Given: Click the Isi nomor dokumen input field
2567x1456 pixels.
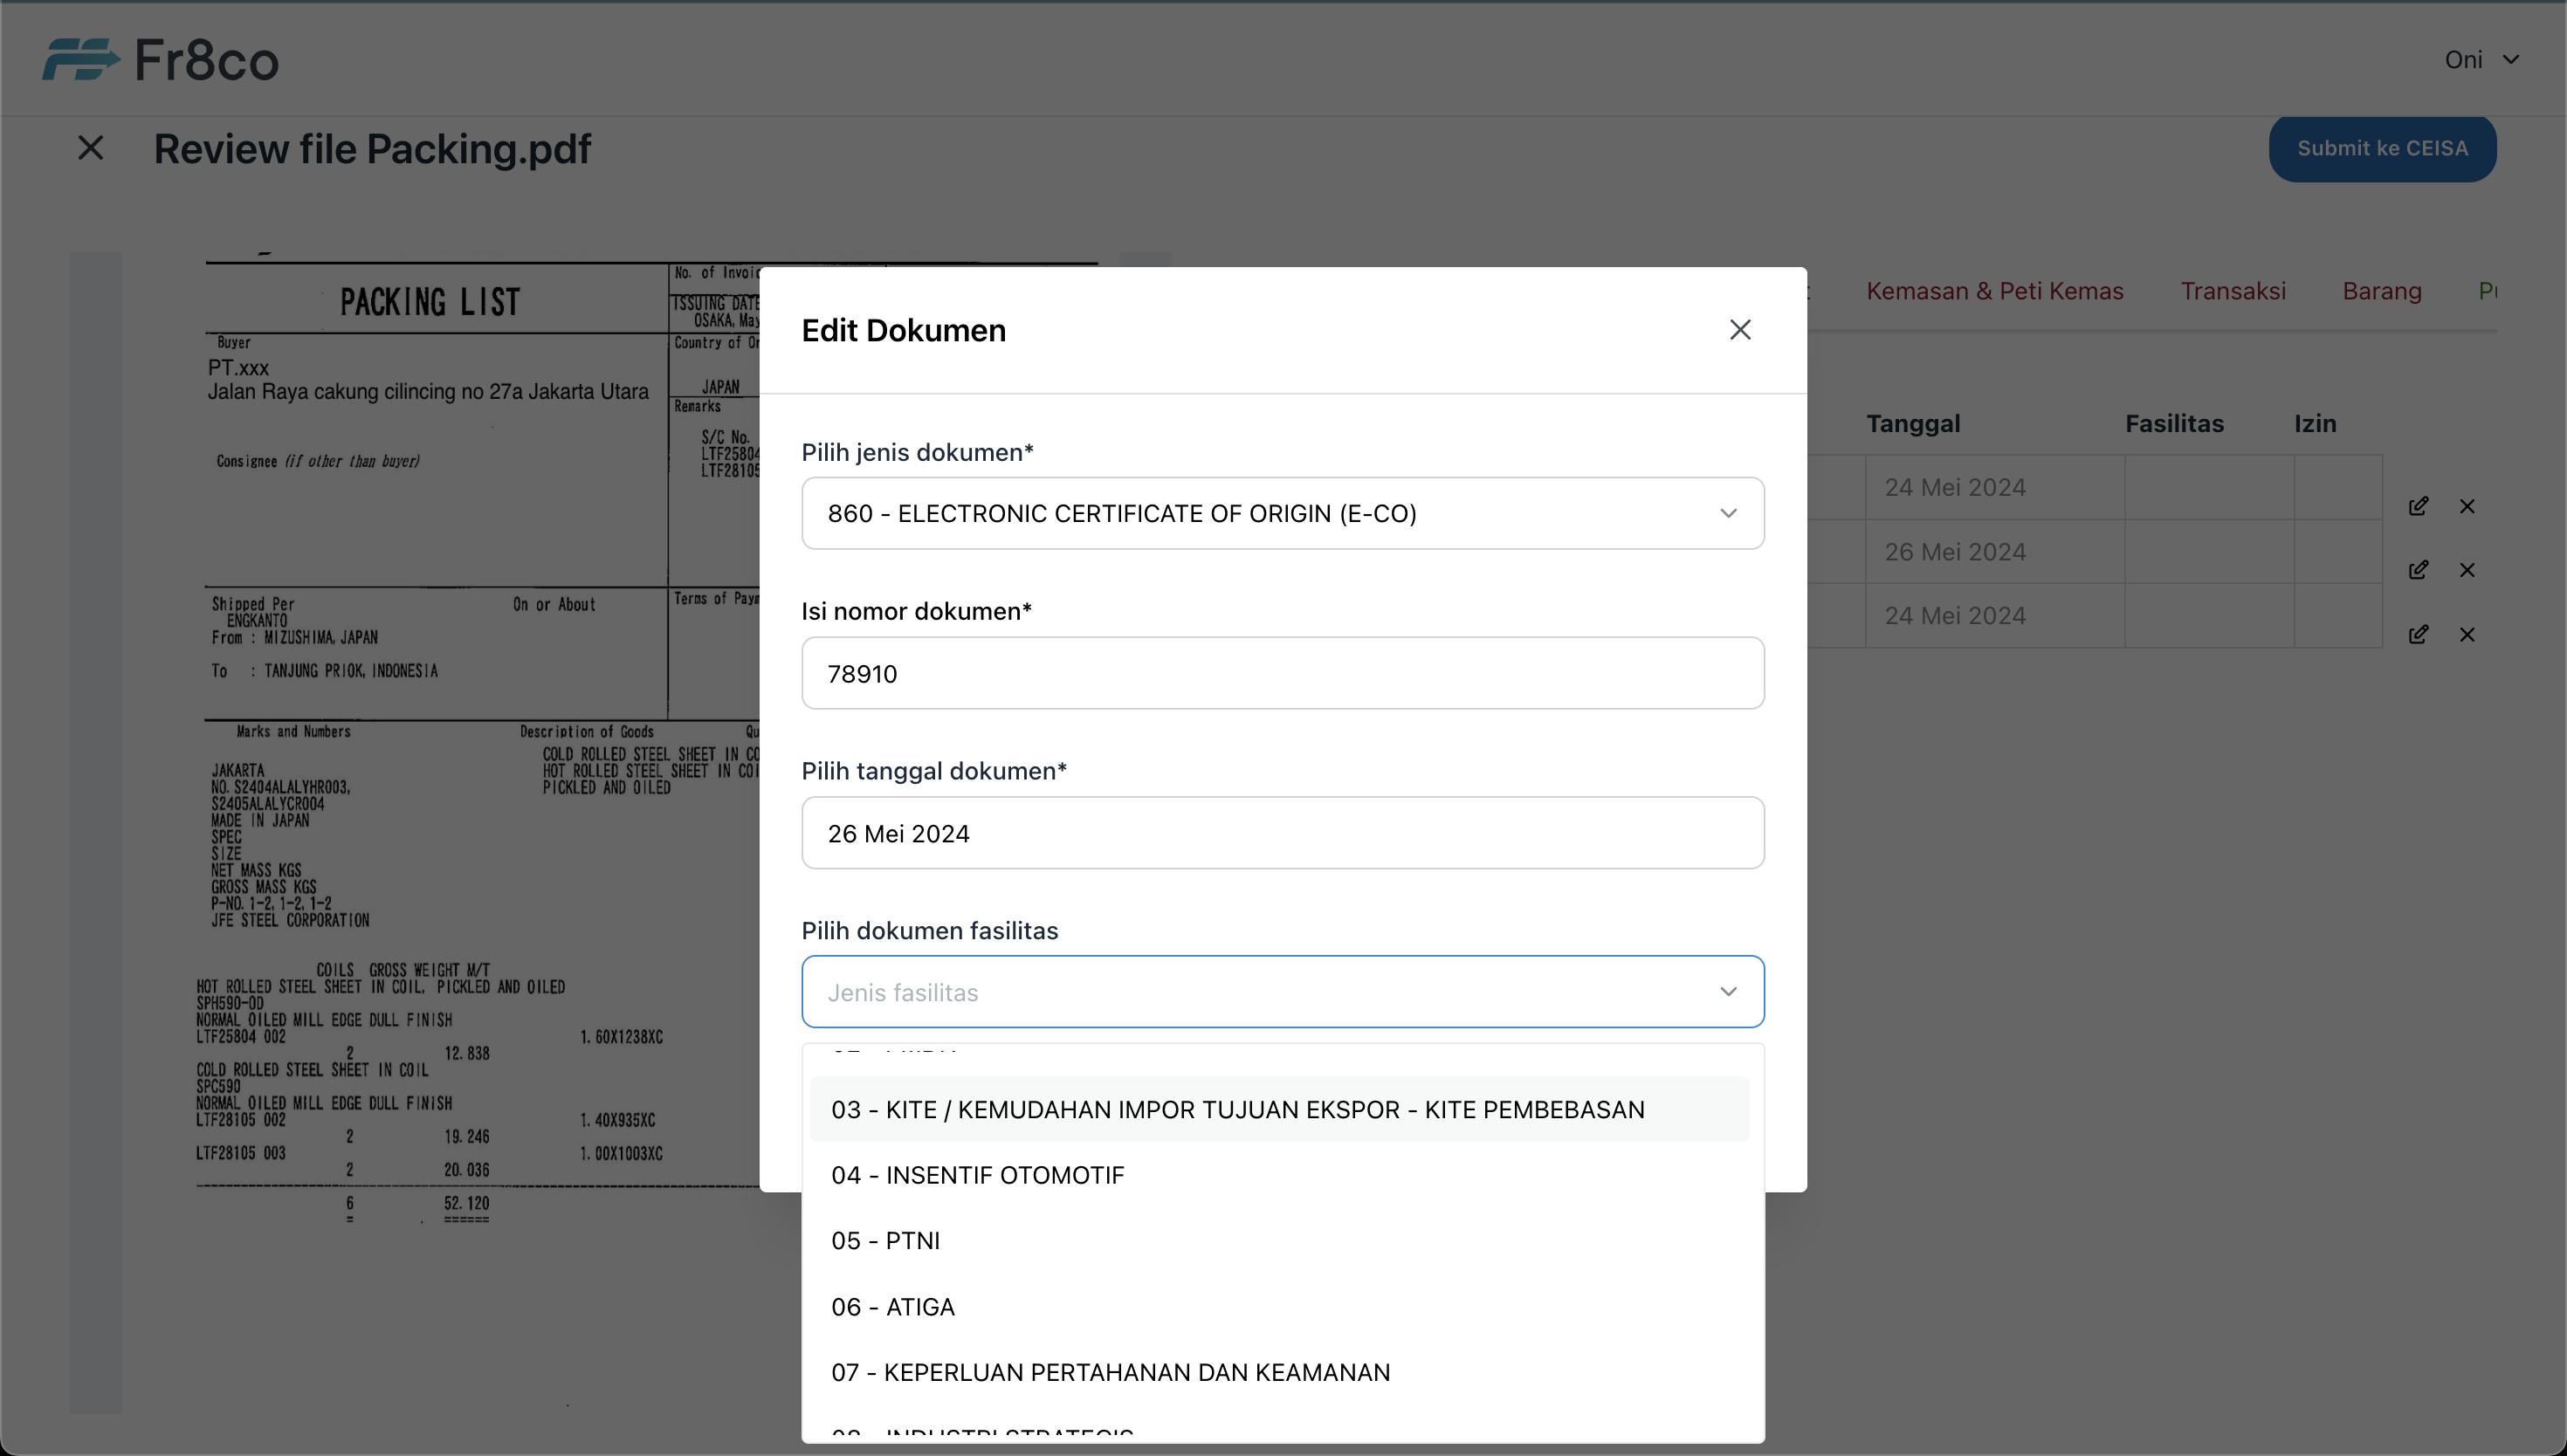Looking at the screenshot, I should tap(1283, 671).
